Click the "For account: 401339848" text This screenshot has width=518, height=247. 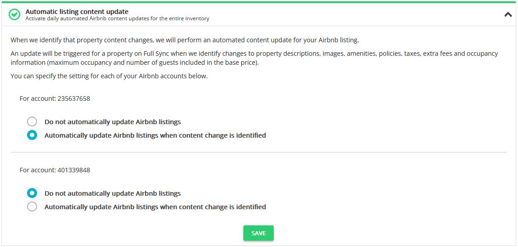(55, 171)
